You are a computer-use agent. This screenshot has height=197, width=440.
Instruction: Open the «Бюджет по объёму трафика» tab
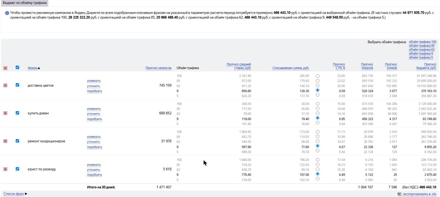24,3
